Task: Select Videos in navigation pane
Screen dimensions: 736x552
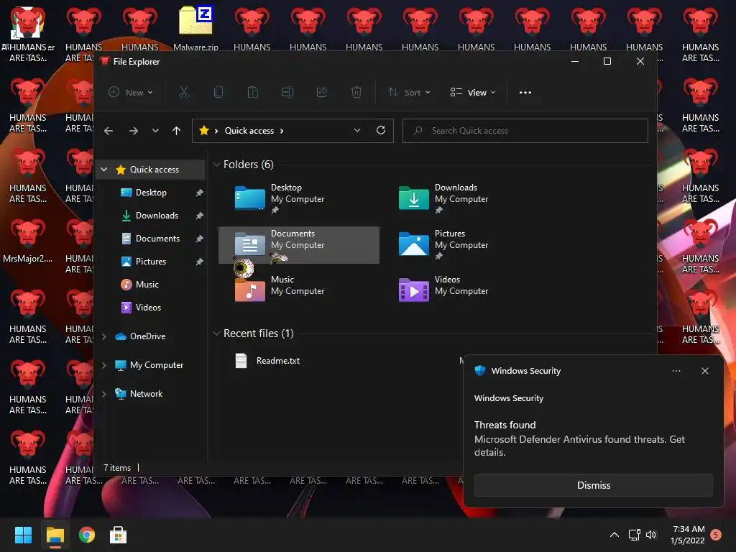Action: [x=148, y=308]
